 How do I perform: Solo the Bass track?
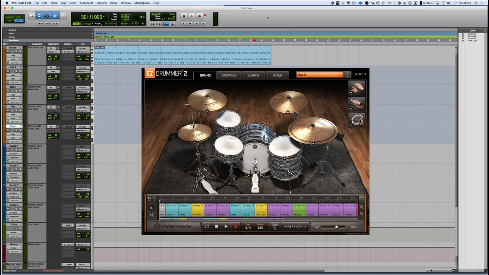coord(16,91)
